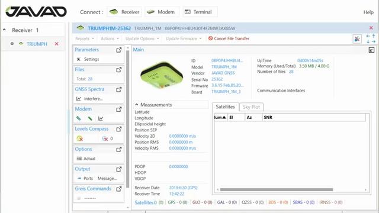Click the GPS - 0 (0) status entry
Image resolution: width=379 pixels, height=213 pixels.
coord(178,202)
